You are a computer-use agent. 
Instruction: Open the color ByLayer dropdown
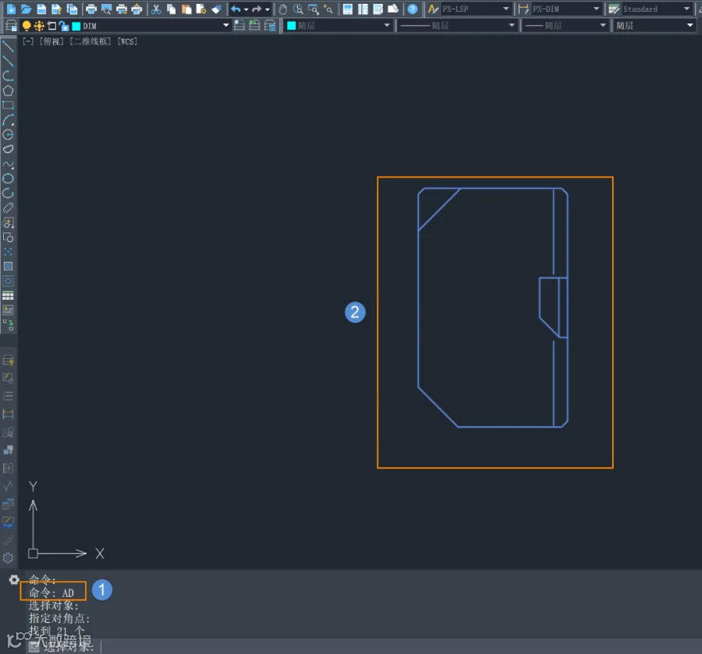387,26
